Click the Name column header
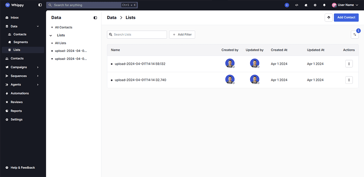The image size is (364, 177). [x=115, y=50]
